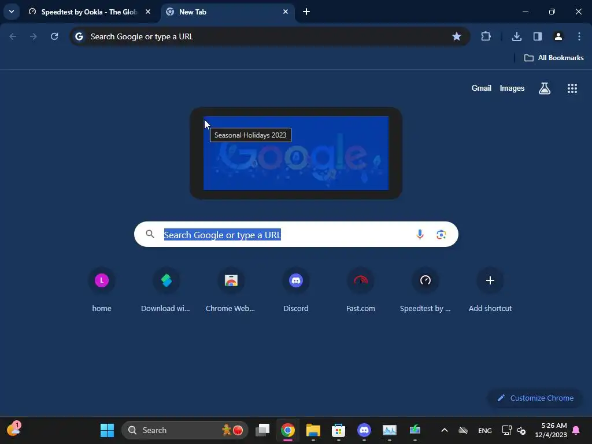This screenshot has width=592, height=444.
Task: Open Microsoft Store from taskbar
Action: click(339, 430)
